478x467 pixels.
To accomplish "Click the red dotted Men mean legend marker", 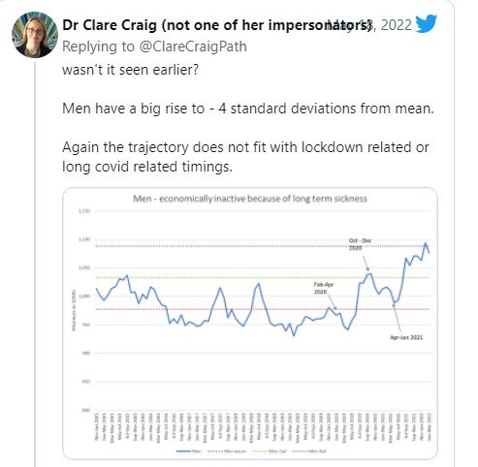I will coord(215,451).
